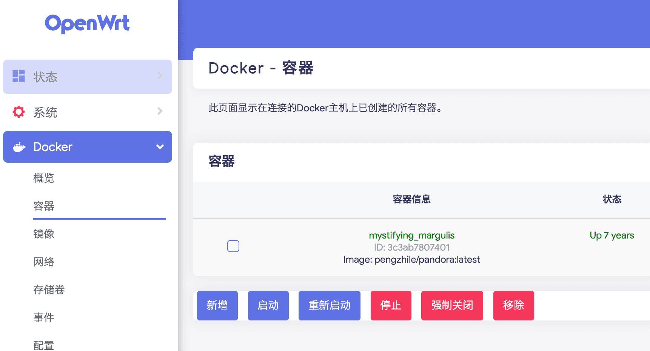
Task: Click the 新增 button
Action: (x=217, y=306)
